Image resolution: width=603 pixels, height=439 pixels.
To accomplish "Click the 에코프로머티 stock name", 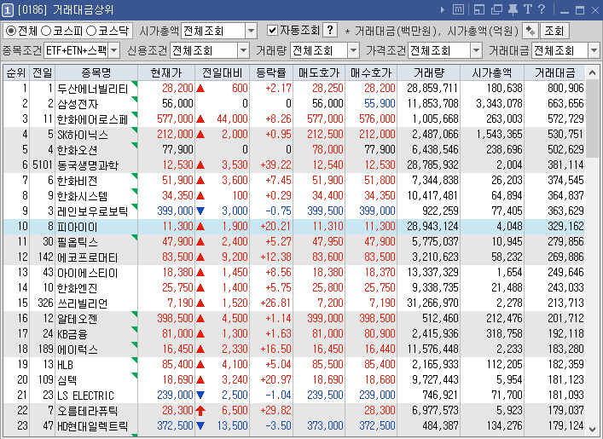I will tap(87, 257).
